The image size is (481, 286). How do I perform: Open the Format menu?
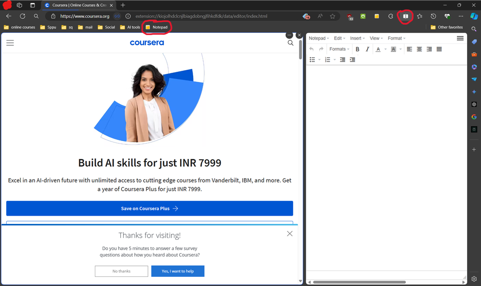click(x=396, y=39)
